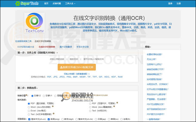Click 选择文件或Ctrl+V粘贴文件 orange button
Viewport: 196px width, 122px height.
pos(77,67)
